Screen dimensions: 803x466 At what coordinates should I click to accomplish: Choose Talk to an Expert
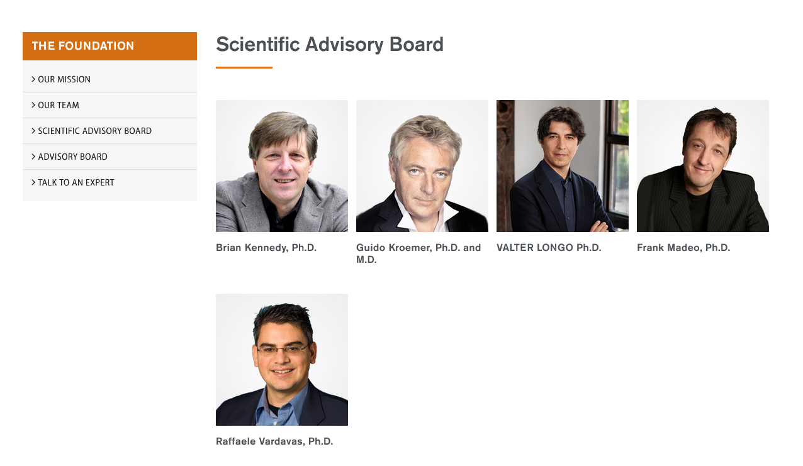(76, 182)
